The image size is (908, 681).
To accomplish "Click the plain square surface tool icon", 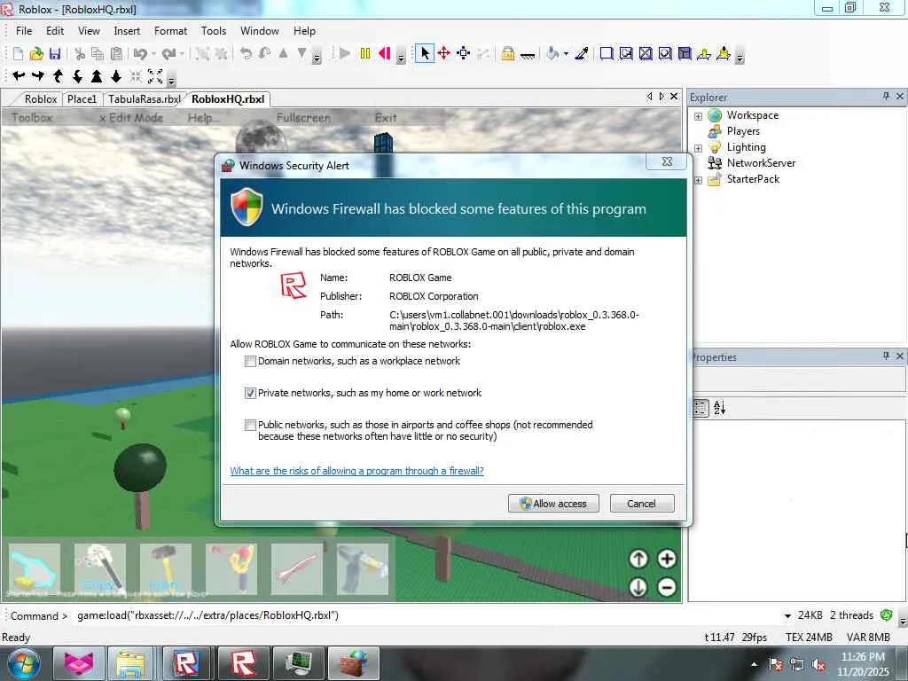I will [607, 54].
